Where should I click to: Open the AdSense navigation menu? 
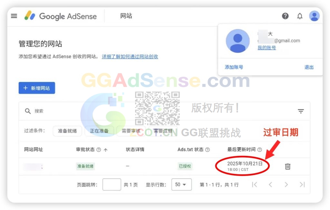pyautogui.click(x=14, y=16)
